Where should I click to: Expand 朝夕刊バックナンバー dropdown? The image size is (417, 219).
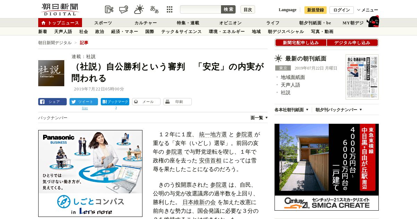tap(339, 110)
